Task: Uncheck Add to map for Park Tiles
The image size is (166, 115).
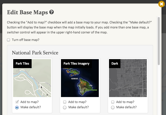Action: 17,102
